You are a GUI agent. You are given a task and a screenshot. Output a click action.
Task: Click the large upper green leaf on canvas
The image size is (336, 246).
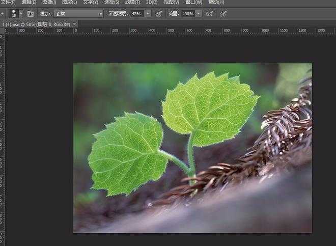point(209,107)
